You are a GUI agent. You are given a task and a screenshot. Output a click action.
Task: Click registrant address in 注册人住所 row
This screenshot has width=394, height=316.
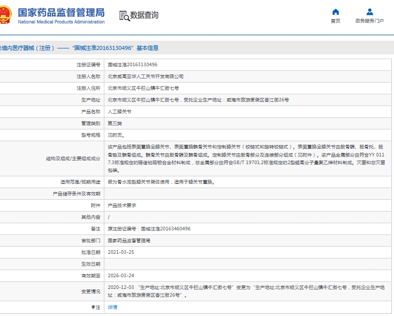point(143,88)
